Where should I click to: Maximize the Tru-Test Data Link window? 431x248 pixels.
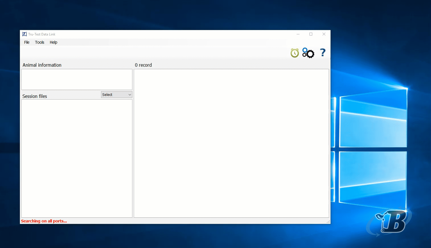point(311,34)
